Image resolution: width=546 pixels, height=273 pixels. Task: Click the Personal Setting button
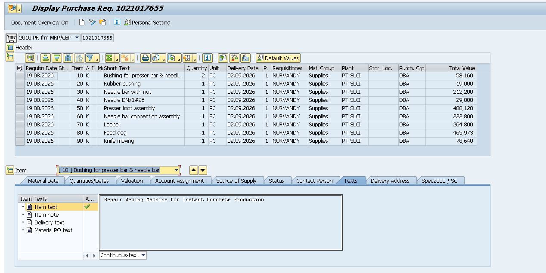coord(147,22)
